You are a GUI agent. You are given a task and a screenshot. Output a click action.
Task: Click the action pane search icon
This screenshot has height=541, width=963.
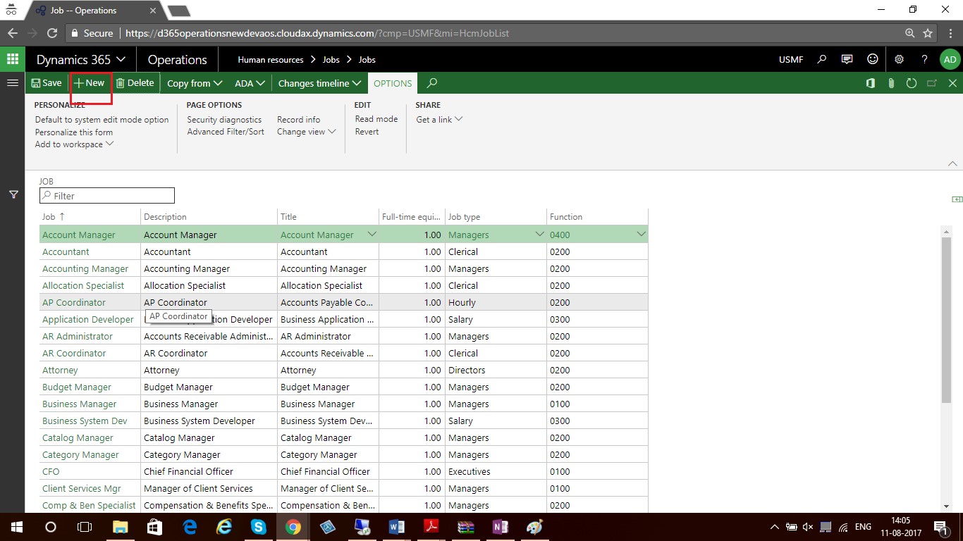tap(432, 82)
